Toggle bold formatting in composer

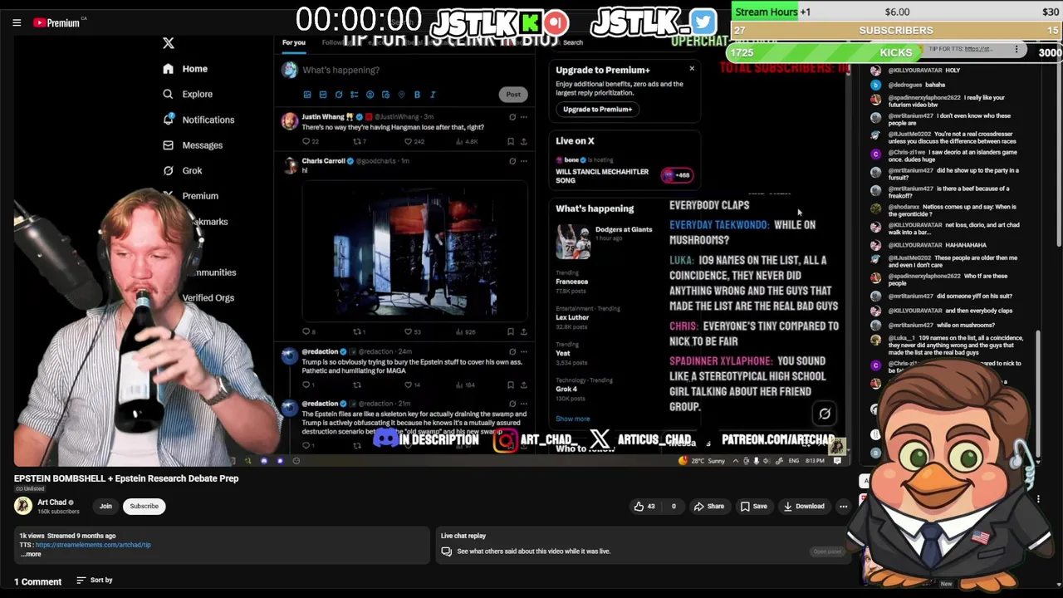(x=417, y=95)
